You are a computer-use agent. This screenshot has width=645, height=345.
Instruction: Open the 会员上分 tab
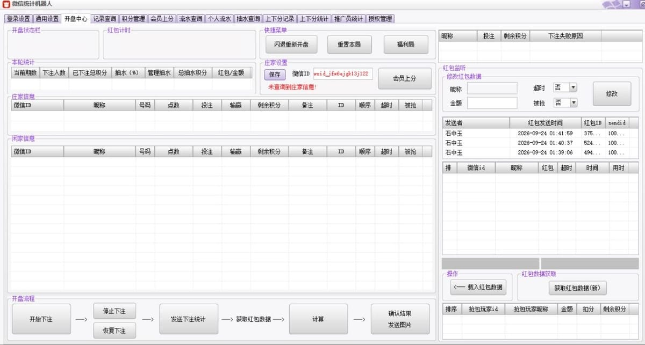pyautogui.click(x=162, y=19)
